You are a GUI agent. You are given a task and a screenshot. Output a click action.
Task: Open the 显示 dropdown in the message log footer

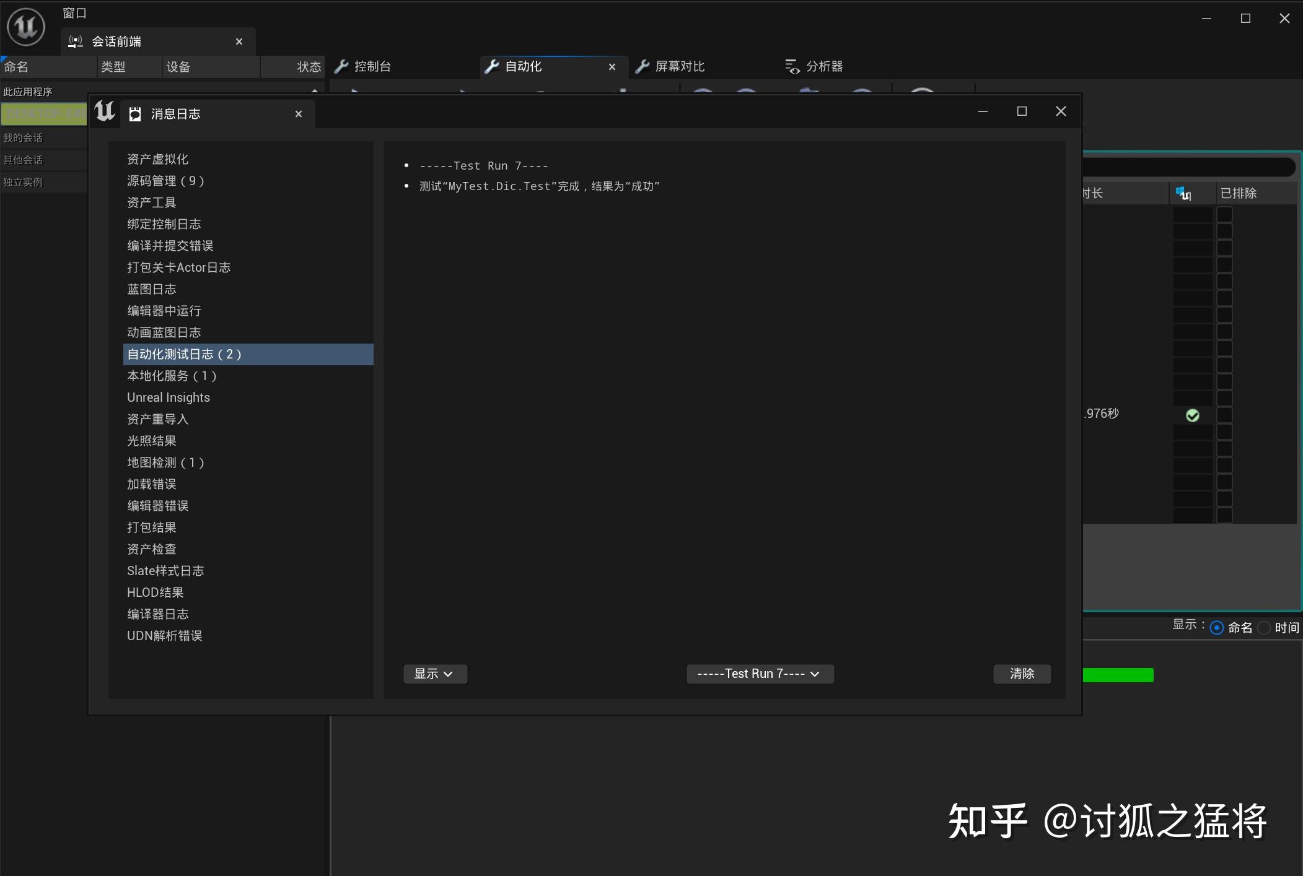coord(434,674)
